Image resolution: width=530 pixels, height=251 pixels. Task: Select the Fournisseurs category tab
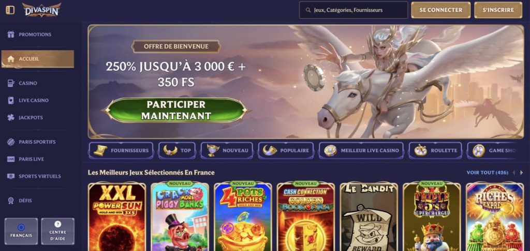pyautogui.click(x=121, y=150)
